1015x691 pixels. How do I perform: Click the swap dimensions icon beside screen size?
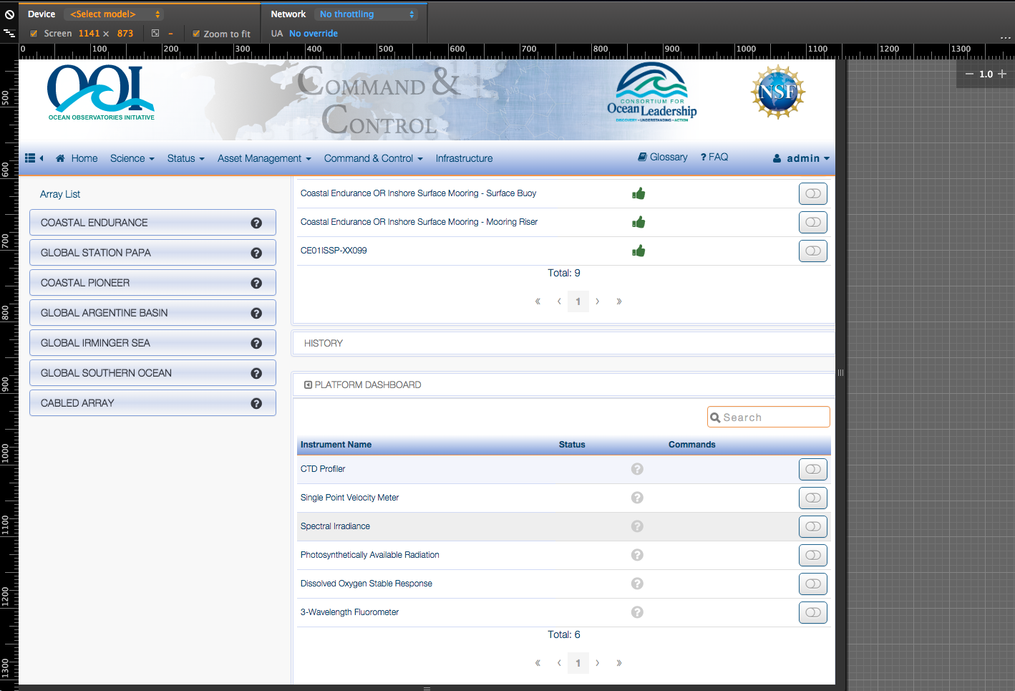[x=155, y=33]
